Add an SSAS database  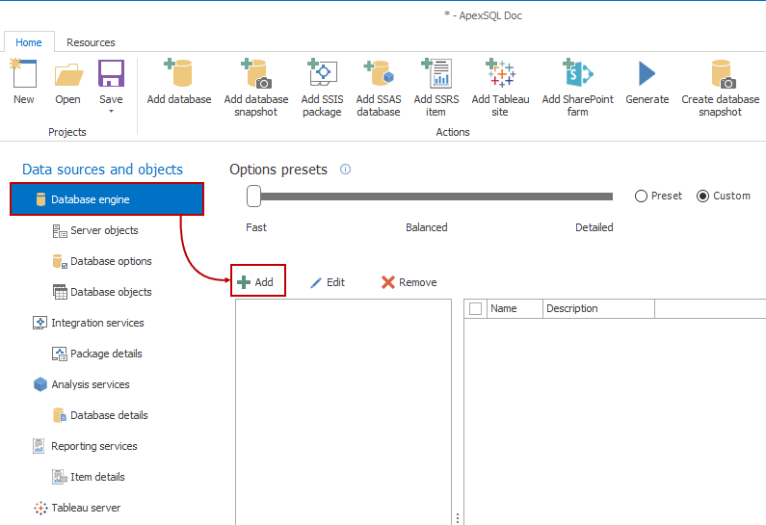379,88
